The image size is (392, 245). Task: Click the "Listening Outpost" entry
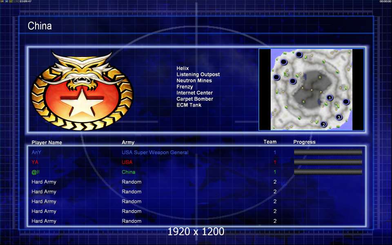coord(198,74)
